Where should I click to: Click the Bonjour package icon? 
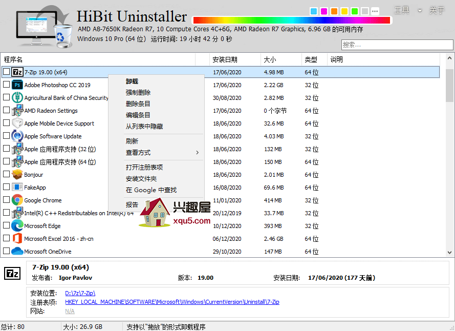[x=17, y=174]
